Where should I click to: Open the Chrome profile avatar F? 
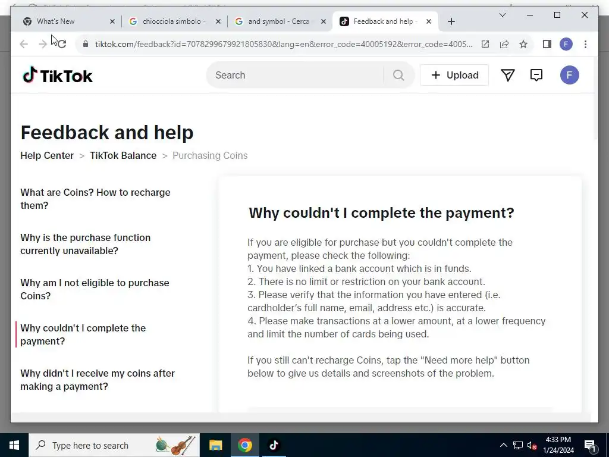coord(566,44)
